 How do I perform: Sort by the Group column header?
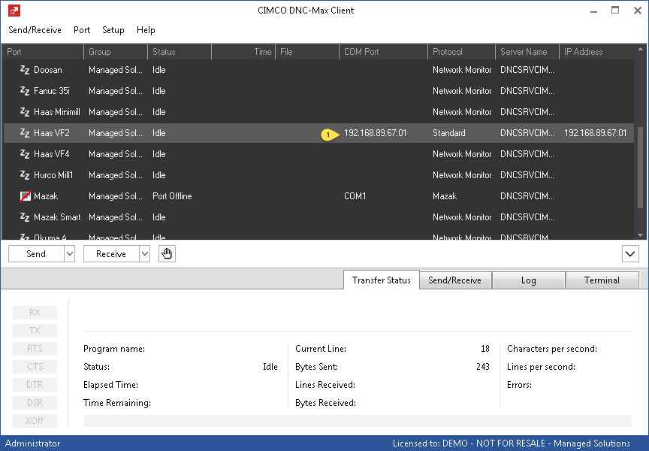[116, 52]
